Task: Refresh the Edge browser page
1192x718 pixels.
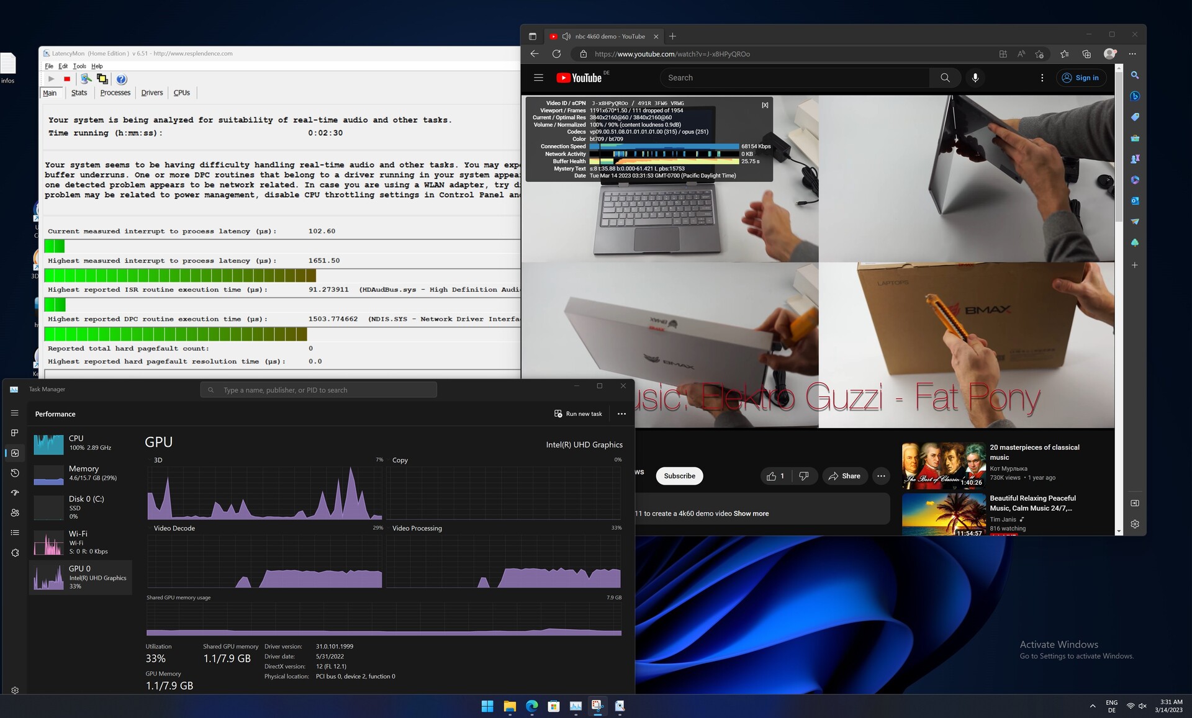Action: tap(556, 54)
